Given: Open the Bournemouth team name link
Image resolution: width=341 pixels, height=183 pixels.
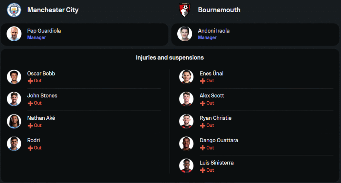Looking at the screenshot, I should click(219, 10).
